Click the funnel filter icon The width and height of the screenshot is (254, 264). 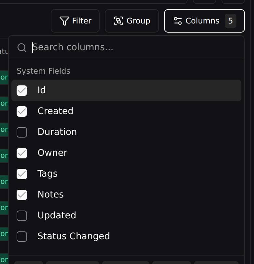(x=64, y=21)
